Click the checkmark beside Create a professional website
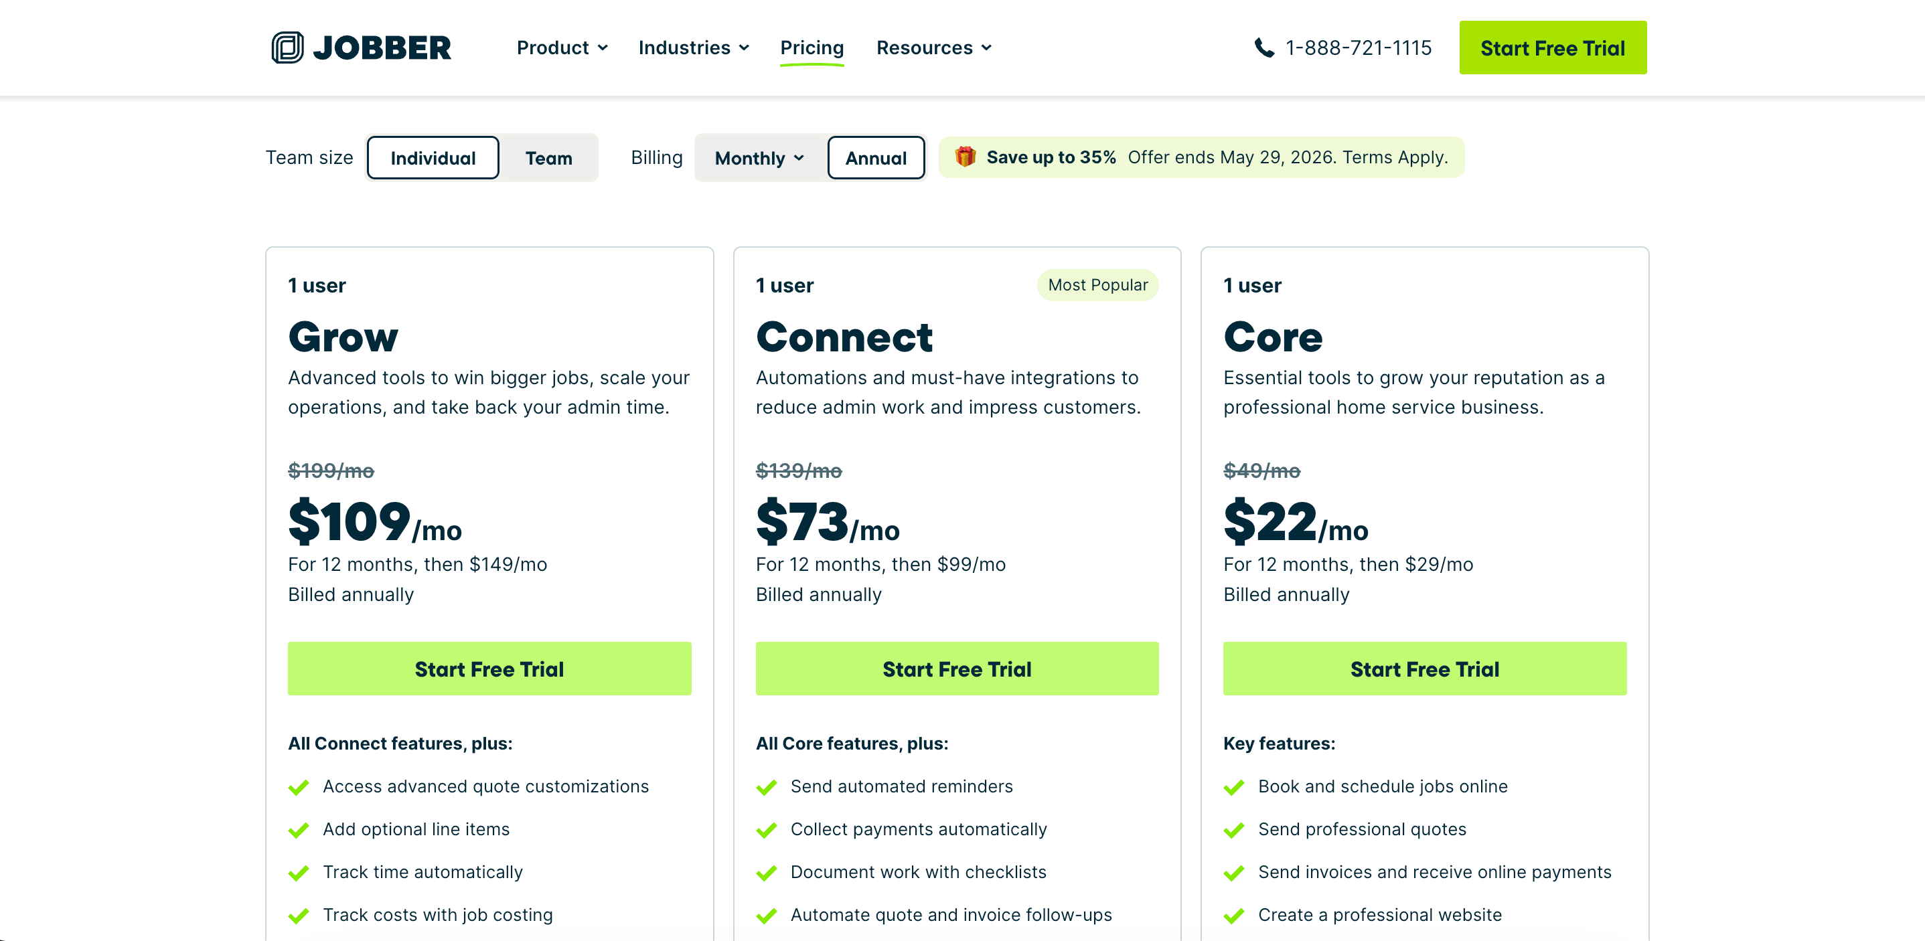The height and width of the screenshot is (941, 1925). coord(1235,916)
